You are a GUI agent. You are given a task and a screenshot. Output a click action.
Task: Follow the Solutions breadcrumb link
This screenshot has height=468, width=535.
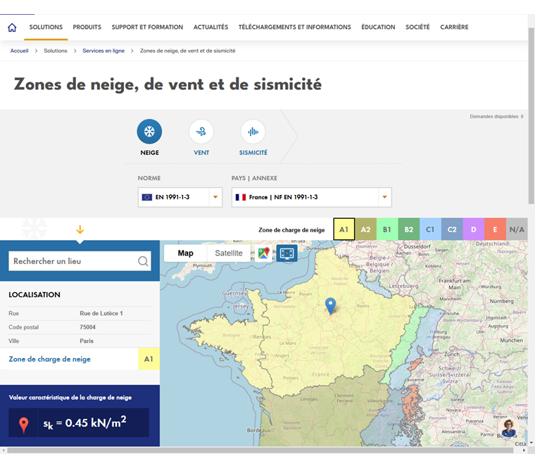[56, 51]
